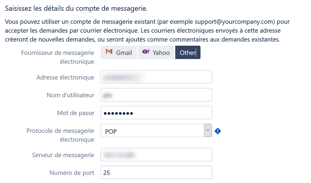
Task: Click the blue diamond warning icon
Action: [218, 131]
